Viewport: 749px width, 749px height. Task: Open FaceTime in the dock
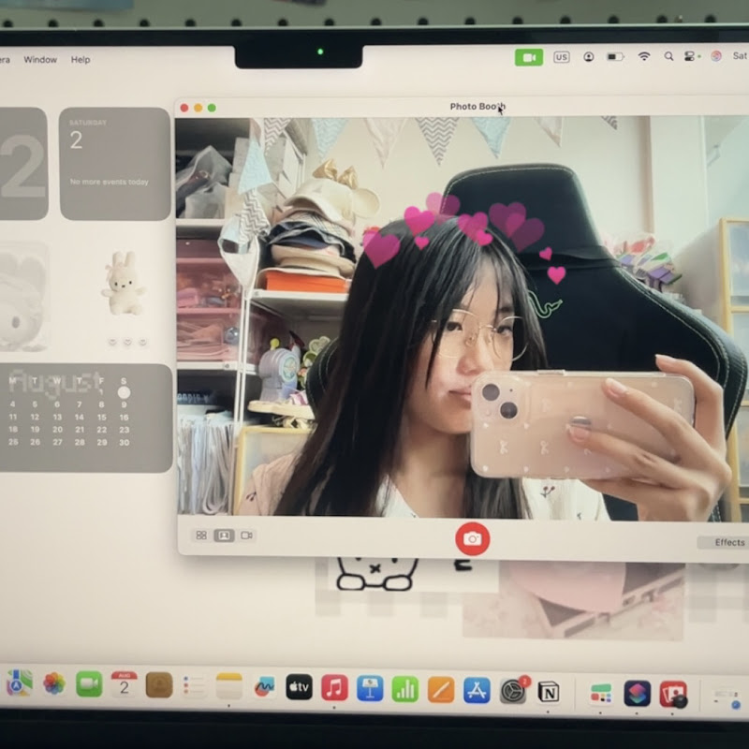tap(89, 684)
